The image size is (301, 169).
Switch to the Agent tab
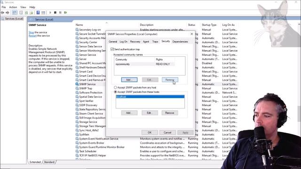[146, 42]
